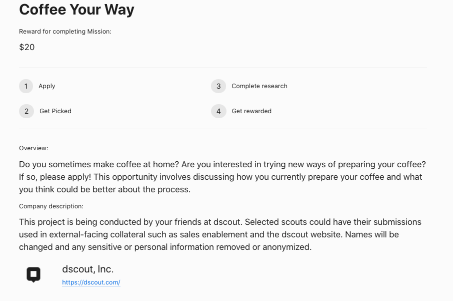Click the Company description heading label

(x=51, y=206)
